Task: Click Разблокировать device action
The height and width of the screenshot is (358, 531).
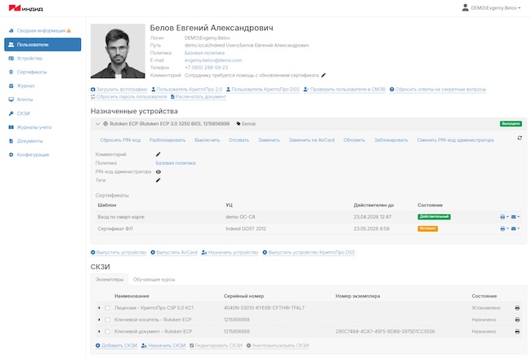Action: [x=167, y=140]
